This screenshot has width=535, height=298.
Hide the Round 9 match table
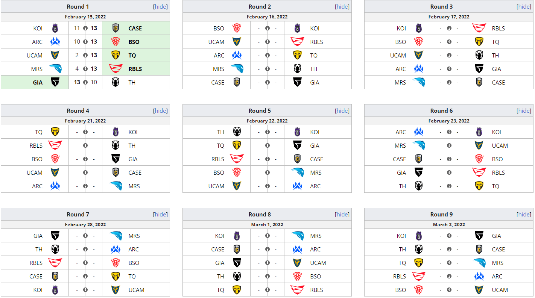[x=524, y=214]
